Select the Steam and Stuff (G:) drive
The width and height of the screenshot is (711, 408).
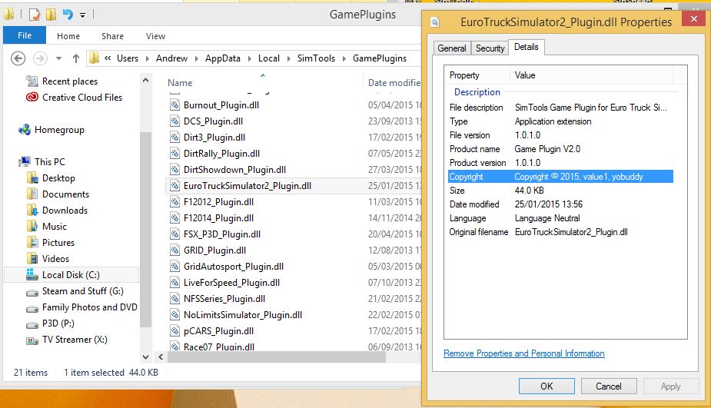click(x=82, y=291)
